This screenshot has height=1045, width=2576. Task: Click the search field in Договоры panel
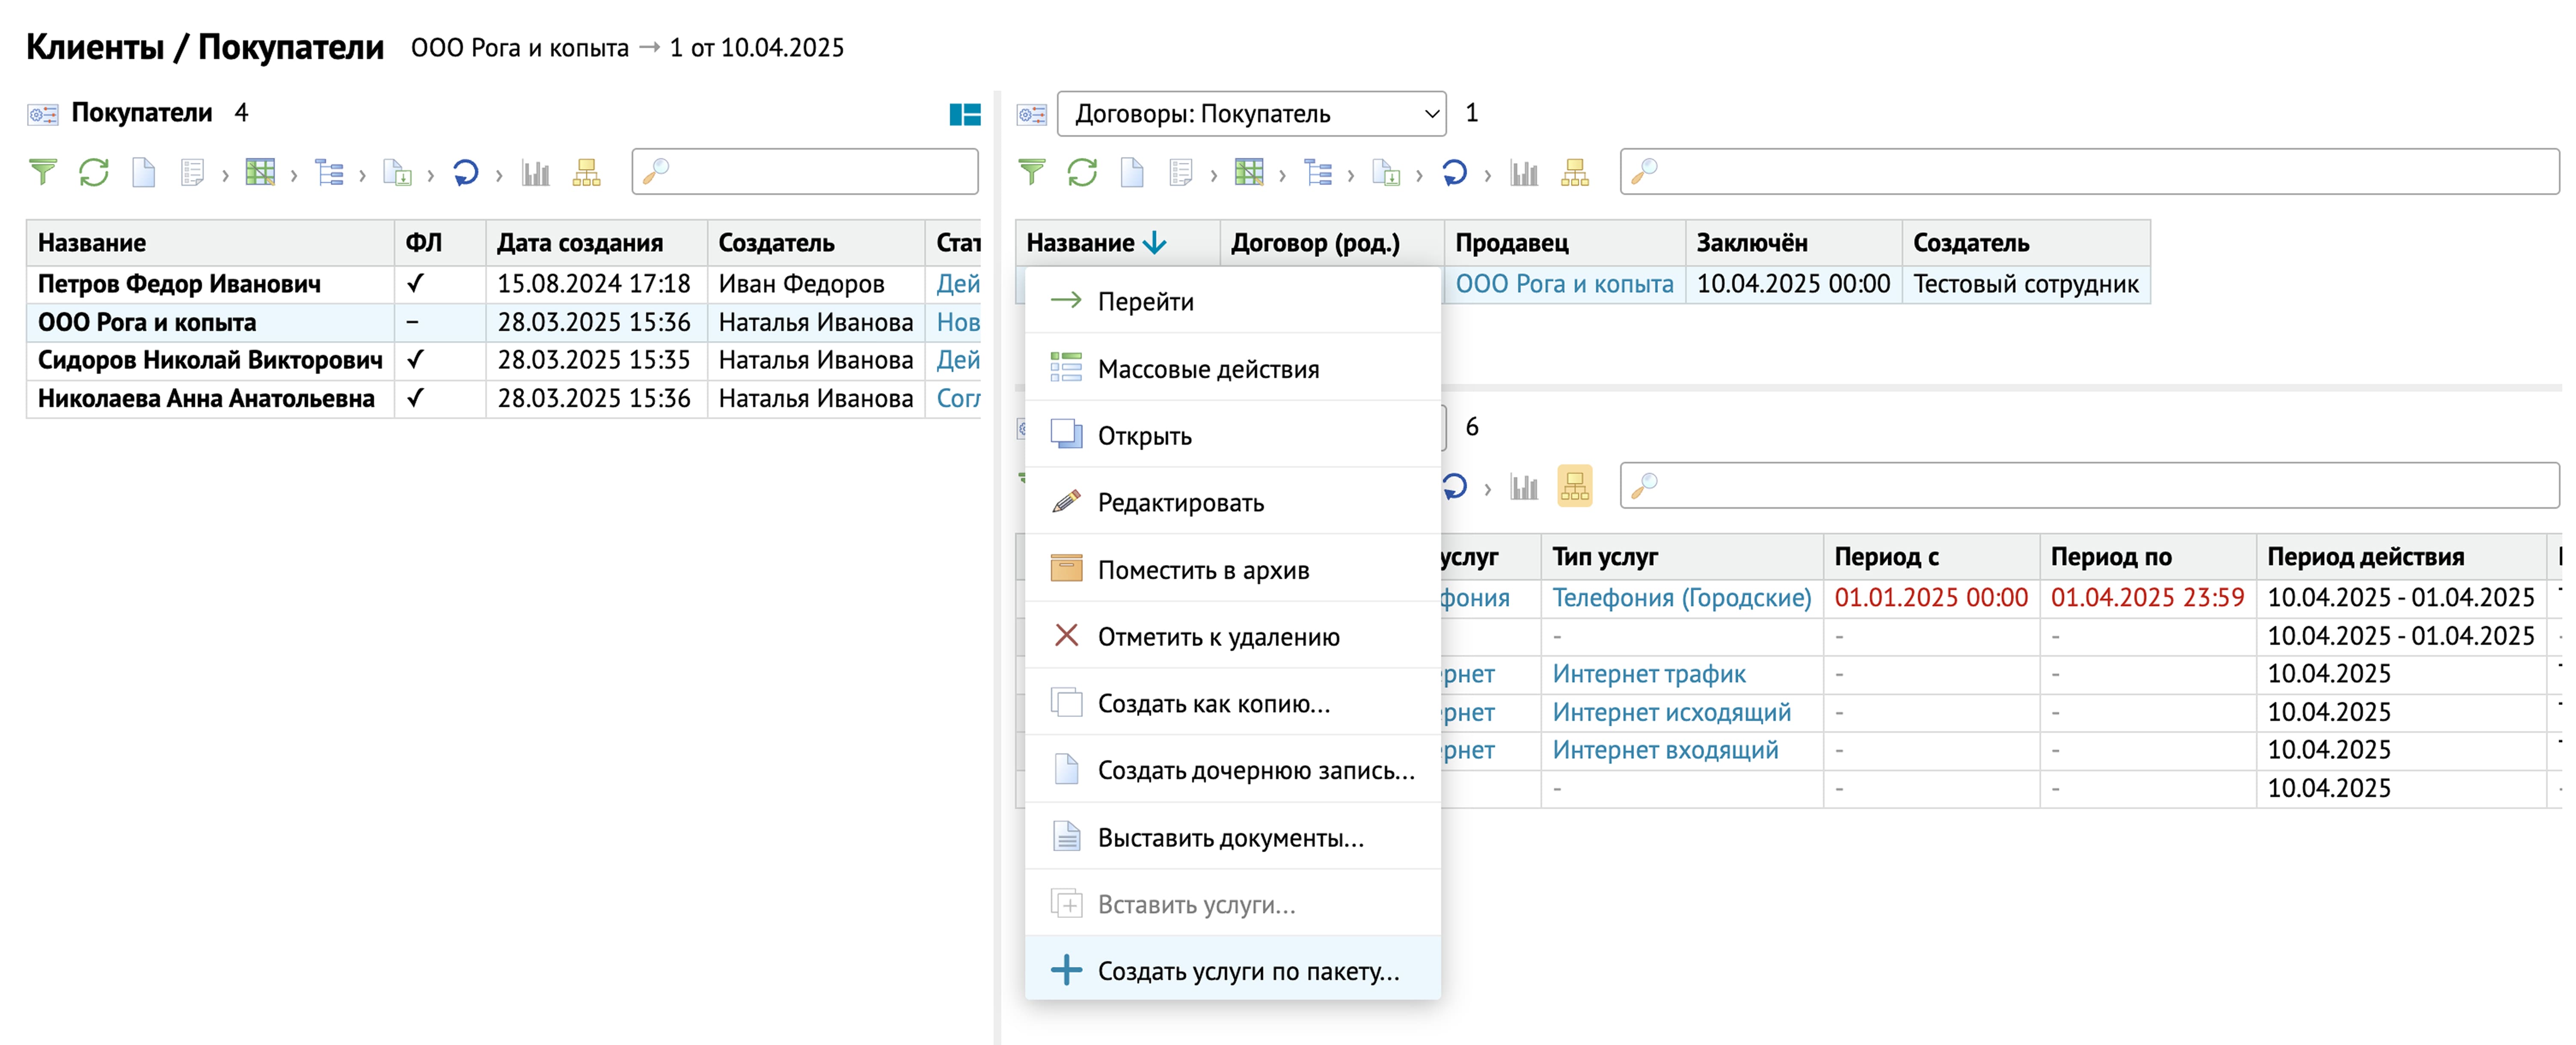[x=2089, y=172]
